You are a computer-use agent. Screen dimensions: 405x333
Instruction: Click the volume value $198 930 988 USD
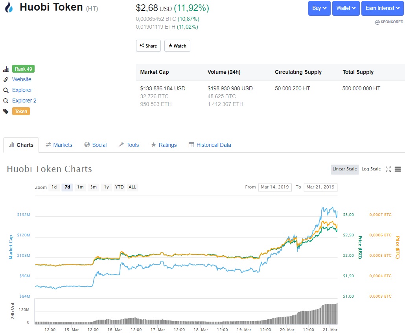coord(230,88)
